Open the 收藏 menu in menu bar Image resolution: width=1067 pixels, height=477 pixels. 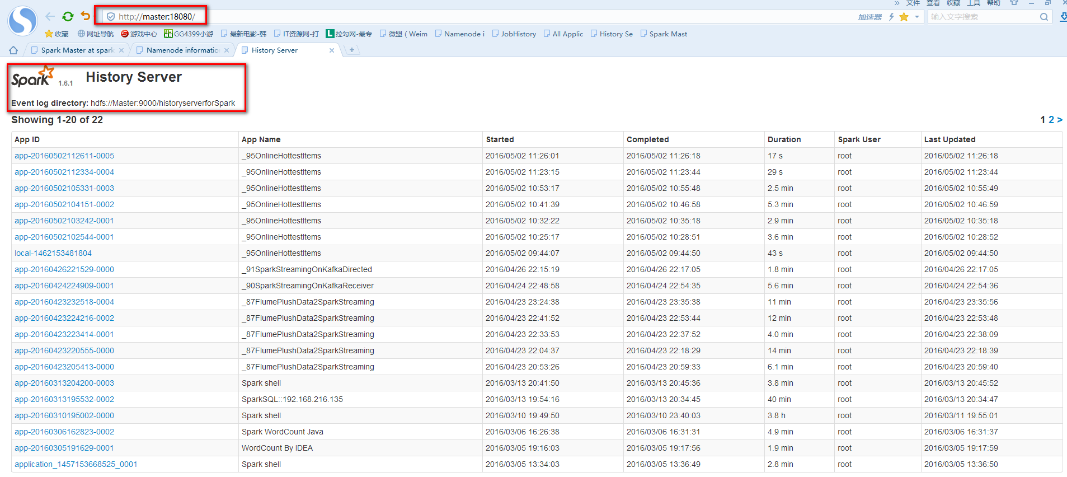(953, 3)
